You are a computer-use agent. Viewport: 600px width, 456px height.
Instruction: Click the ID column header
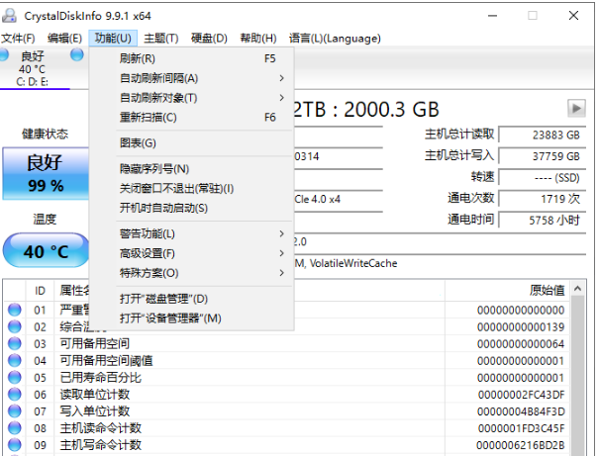click(40, 291)
